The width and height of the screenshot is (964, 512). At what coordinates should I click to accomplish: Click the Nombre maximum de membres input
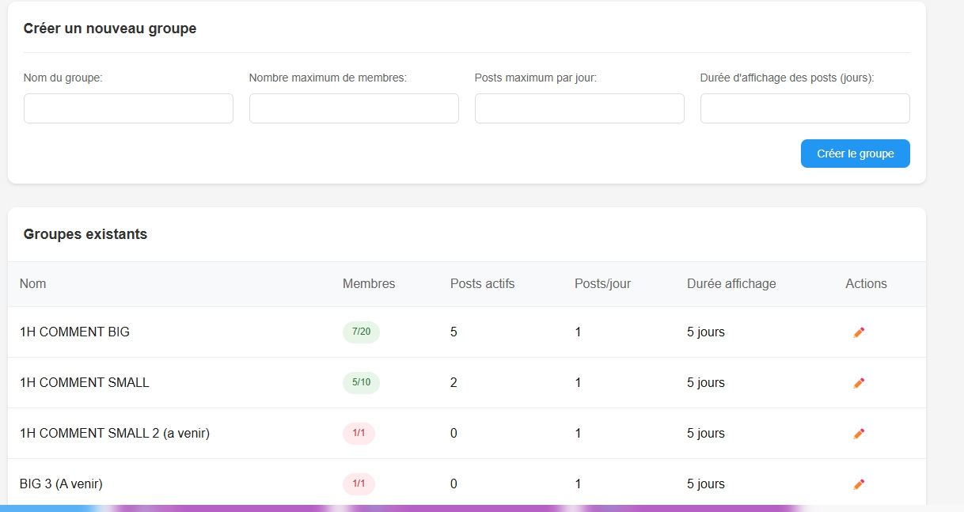click(354, 108)
